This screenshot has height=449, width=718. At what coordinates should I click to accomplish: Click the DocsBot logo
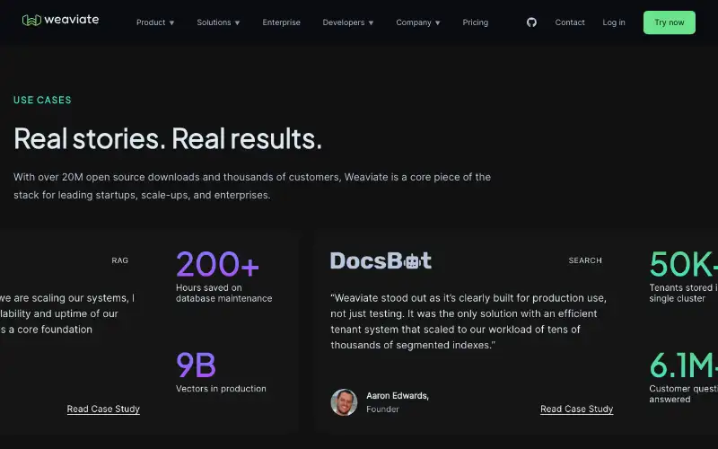pos(381,260)
